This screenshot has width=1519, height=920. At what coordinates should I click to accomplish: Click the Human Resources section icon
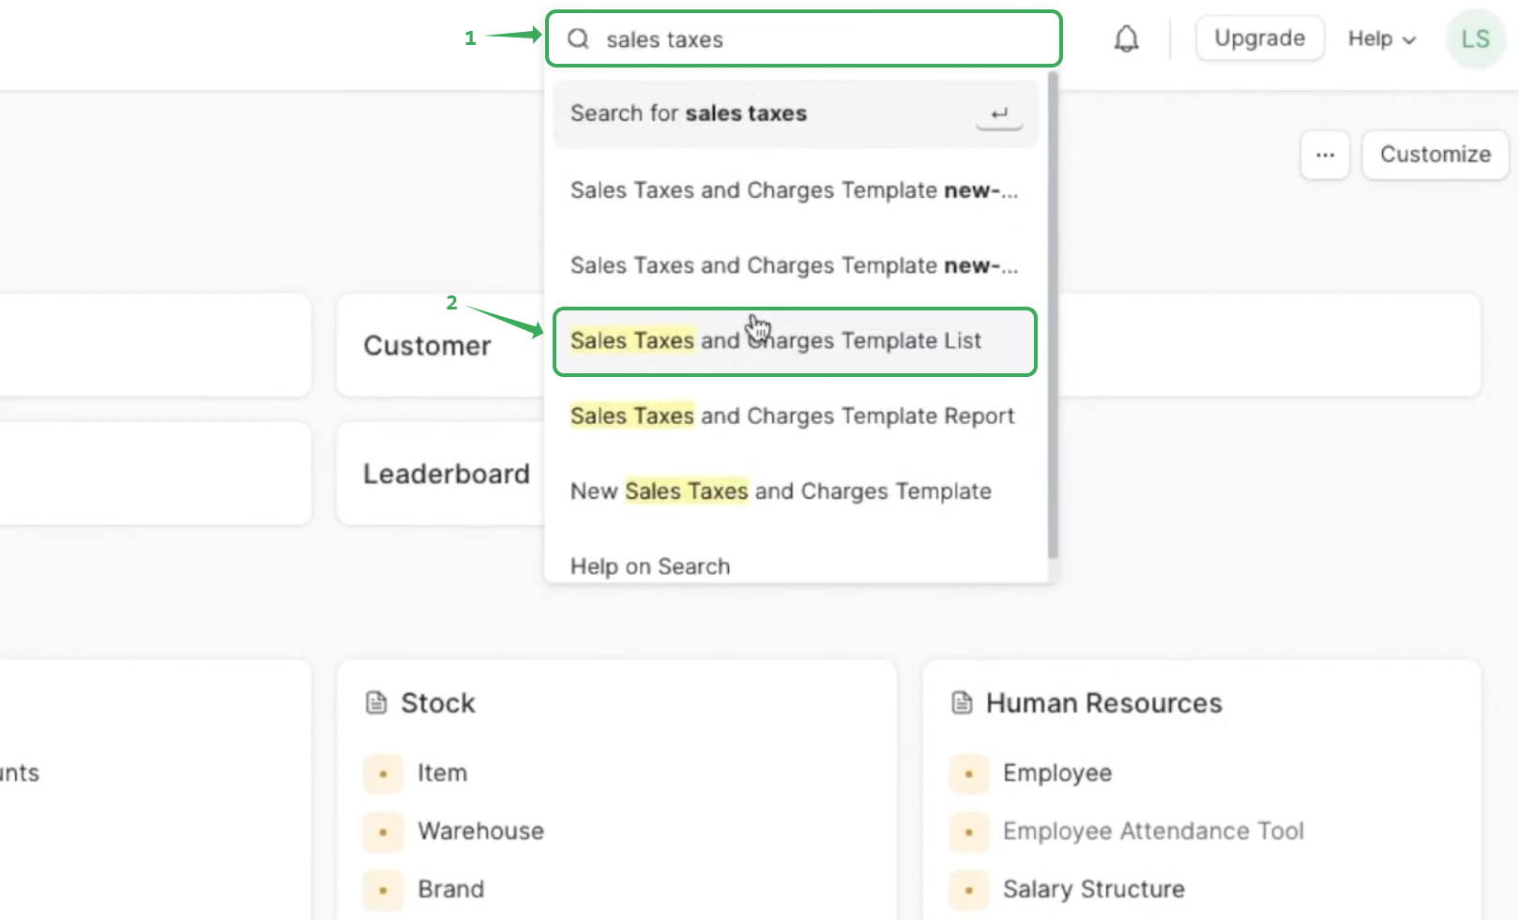(962, 702)
